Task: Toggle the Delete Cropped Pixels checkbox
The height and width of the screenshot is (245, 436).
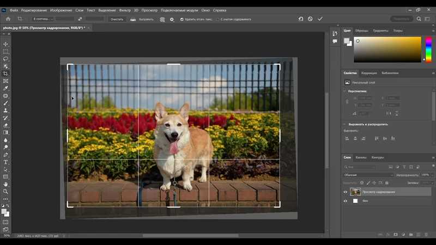Action: (182, 20)
